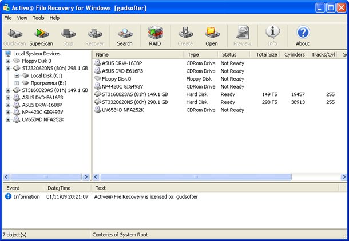This screenshot has width=349, height=241.
Task: Click the Local System Devices computer icon
Action: click(x=8, y=54)
